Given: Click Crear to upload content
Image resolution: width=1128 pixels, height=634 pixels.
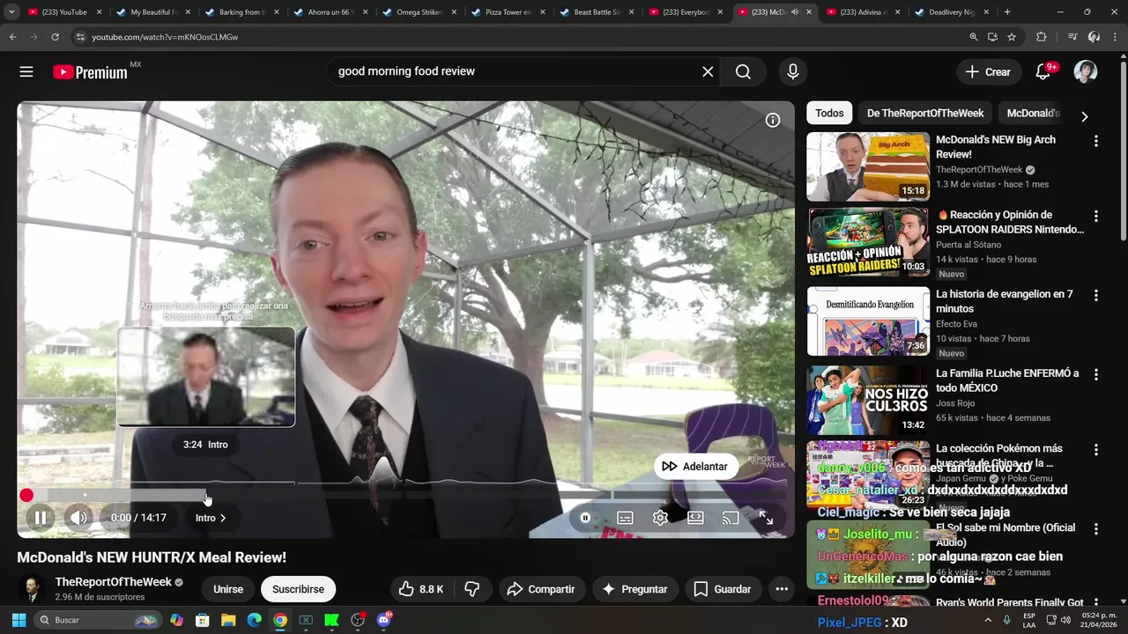Looking at the screenshot, I should tap(989, 72).
